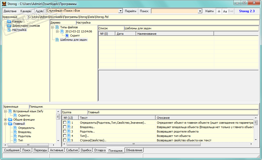Switch to the Активные tab
Viewport: 262px width, 160px height.
click(x=57, y=150)
